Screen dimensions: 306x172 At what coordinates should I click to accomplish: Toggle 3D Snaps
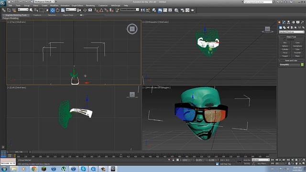[x=96, y=10]
